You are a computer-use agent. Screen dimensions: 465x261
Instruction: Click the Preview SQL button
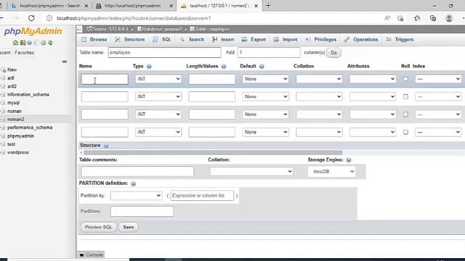coord(99,227)
